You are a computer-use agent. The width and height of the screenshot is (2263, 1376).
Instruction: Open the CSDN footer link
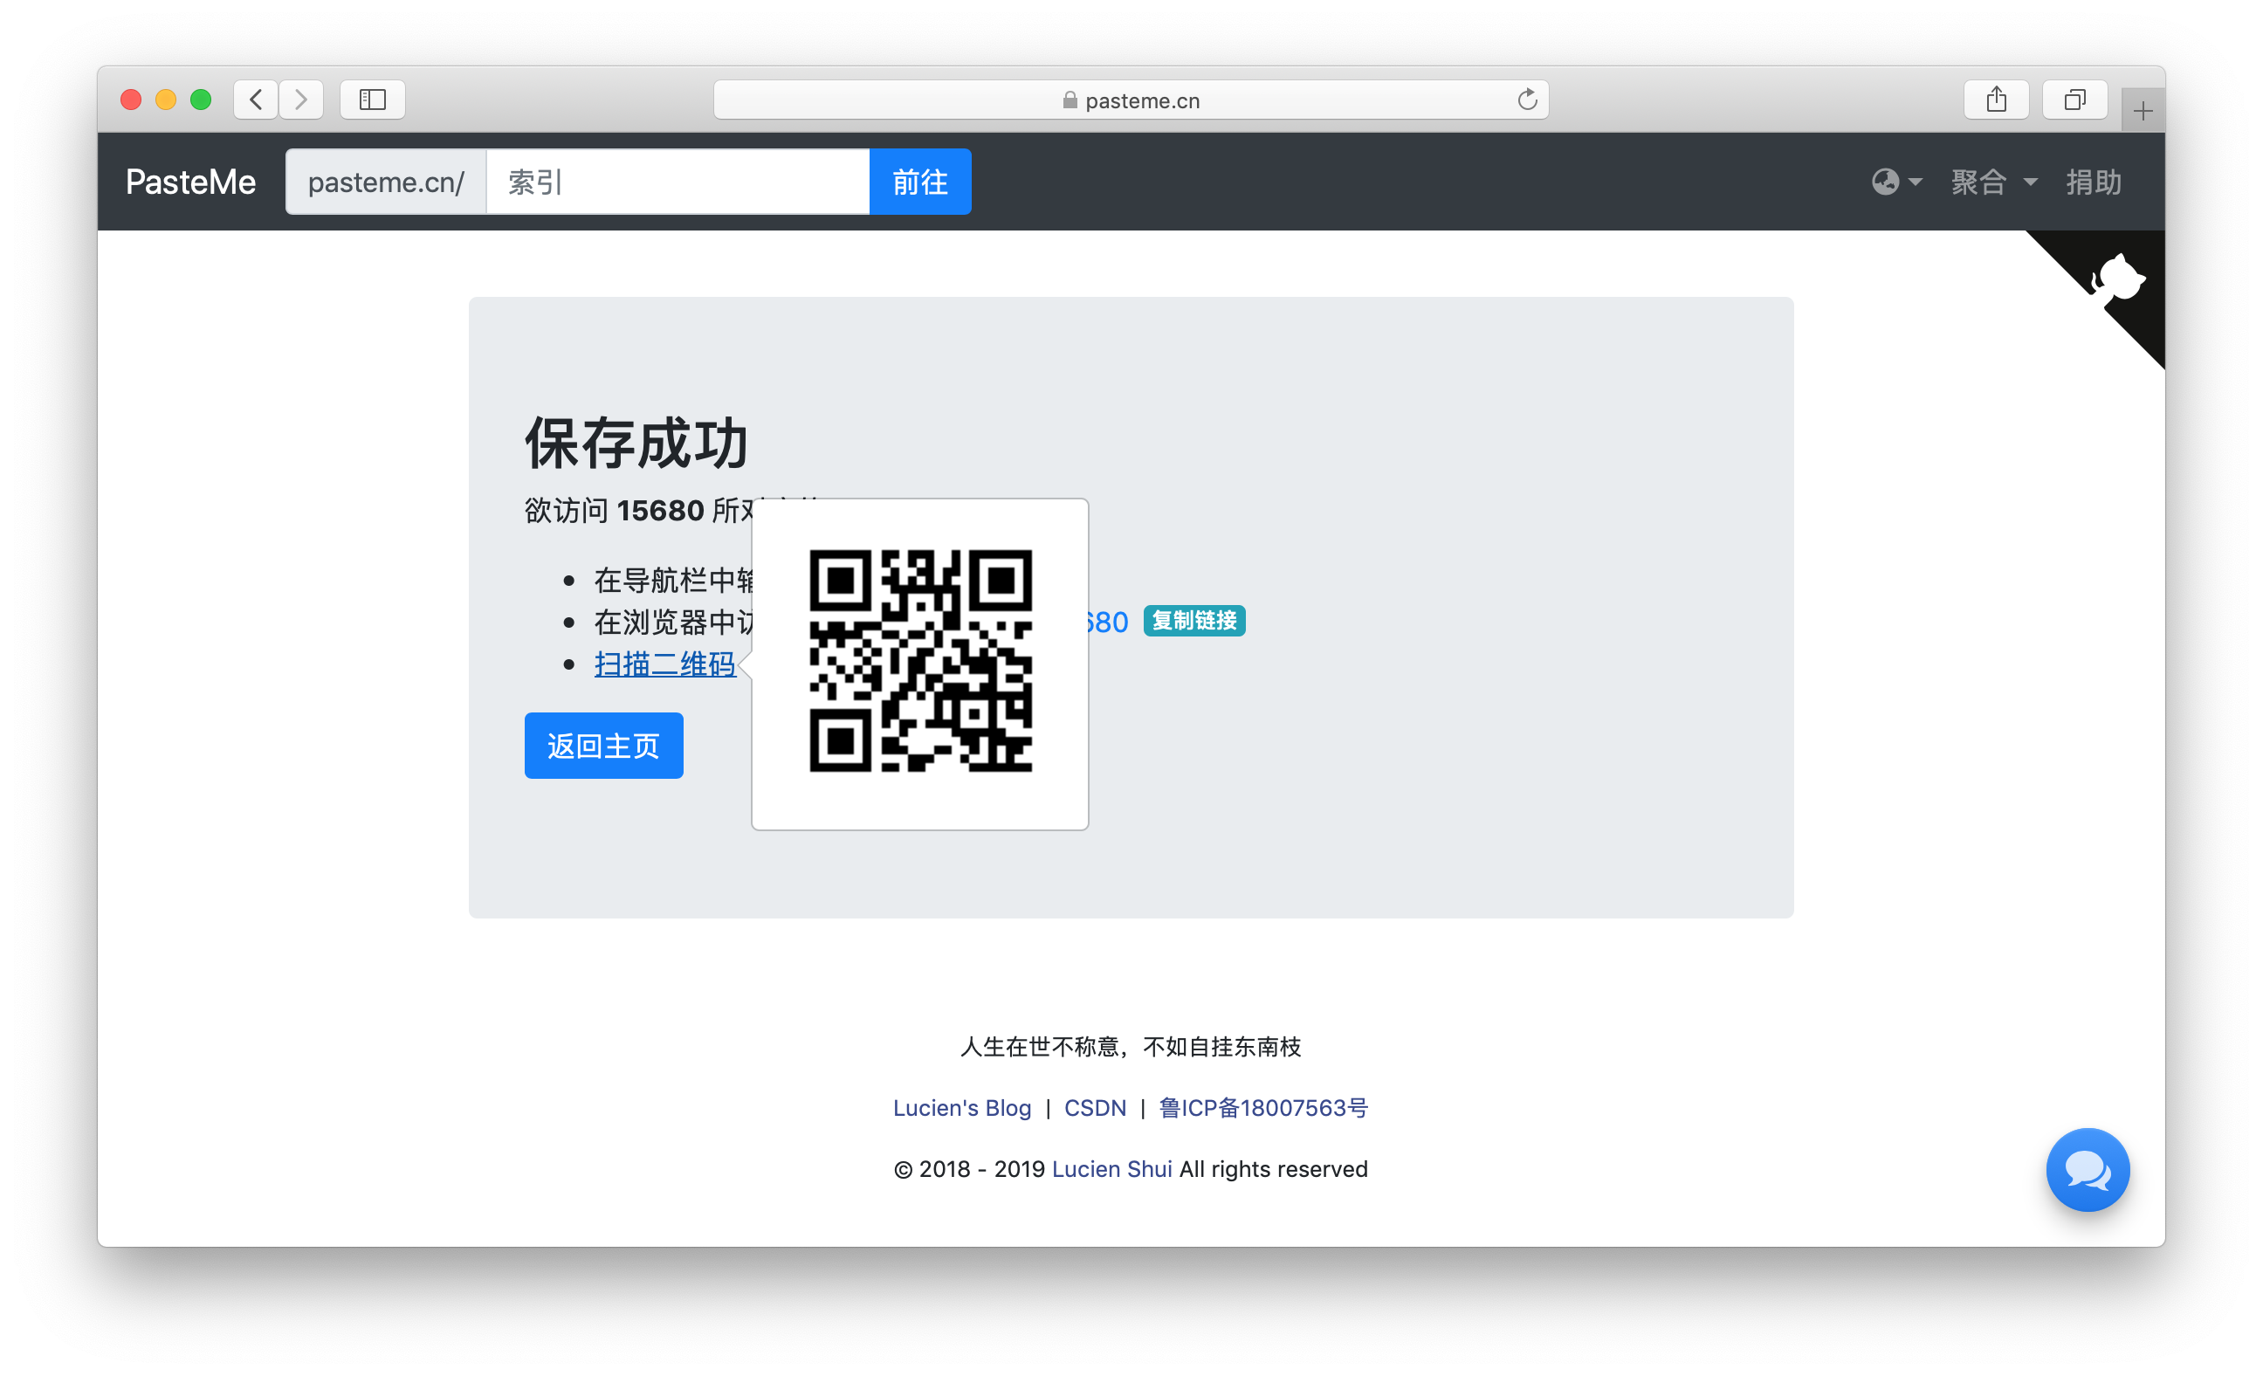(1095, 1108)
